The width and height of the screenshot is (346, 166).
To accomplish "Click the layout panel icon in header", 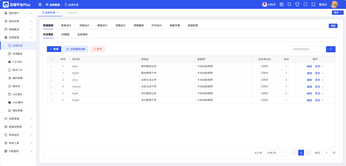I will 282,5.
